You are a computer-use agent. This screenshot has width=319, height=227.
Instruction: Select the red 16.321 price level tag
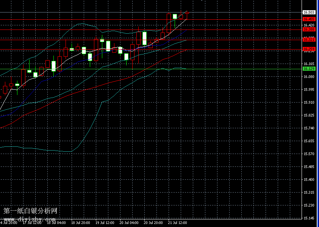[309, 39]
